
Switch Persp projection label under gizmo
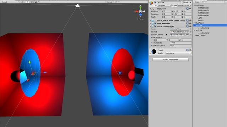coord(140,19)
